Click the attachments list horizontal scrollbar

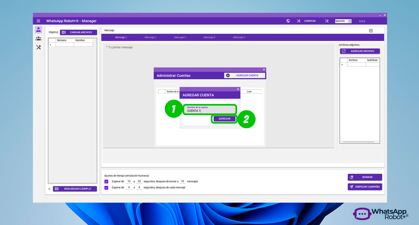(x=358, y=142)
